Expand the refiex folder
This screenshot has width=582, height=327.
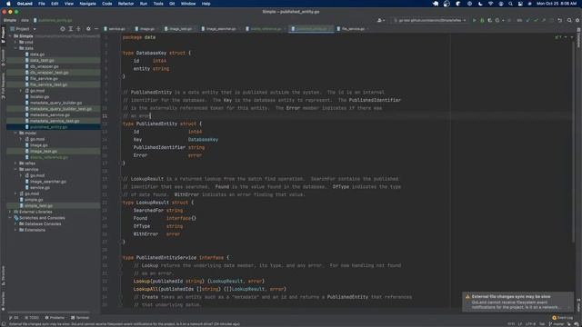tap(15, 163)
